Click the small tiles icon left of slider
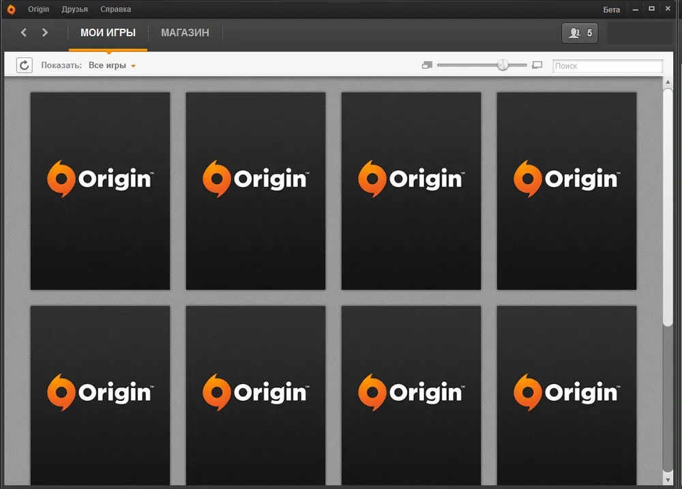This screenshot has width=682, height=489. tap(427, 65)
